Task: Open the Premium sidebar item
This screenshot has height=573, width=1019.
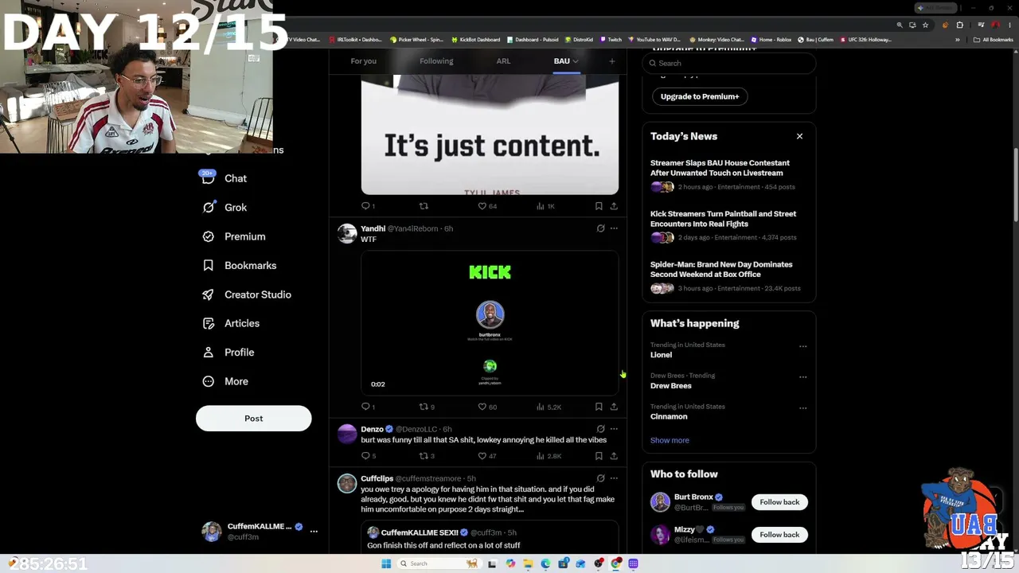Action: 233,236
